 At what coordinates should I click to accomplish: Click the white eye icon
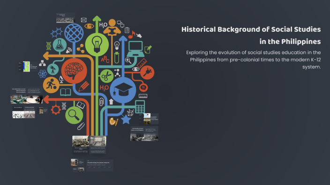[x=136, y=69]
